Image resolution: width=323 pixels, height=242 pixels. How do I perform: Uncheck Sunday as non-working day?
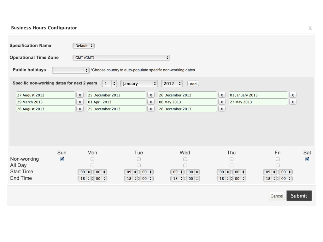point(62,159)
